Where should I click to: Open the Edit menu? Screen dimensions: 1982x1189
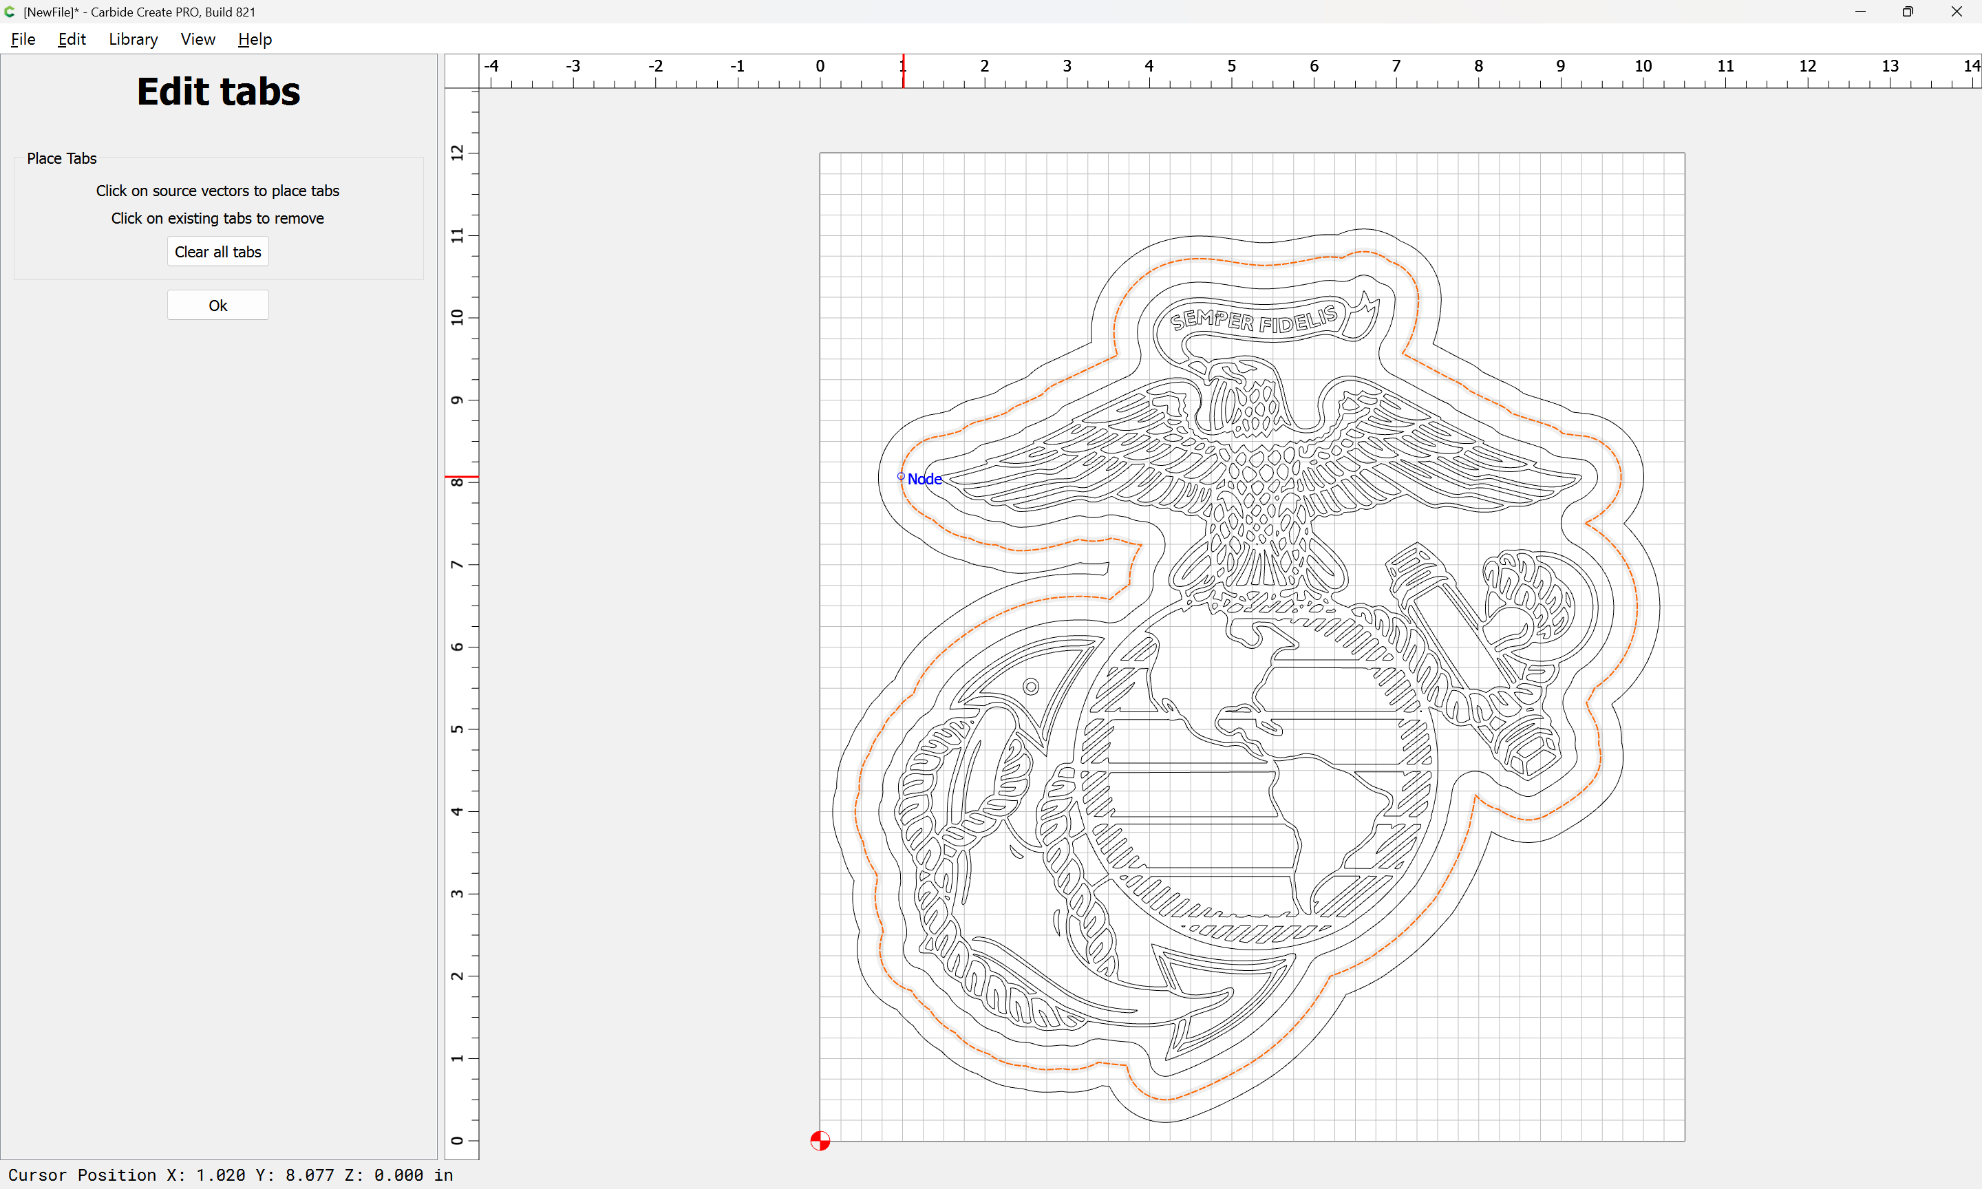pos(72,39)
